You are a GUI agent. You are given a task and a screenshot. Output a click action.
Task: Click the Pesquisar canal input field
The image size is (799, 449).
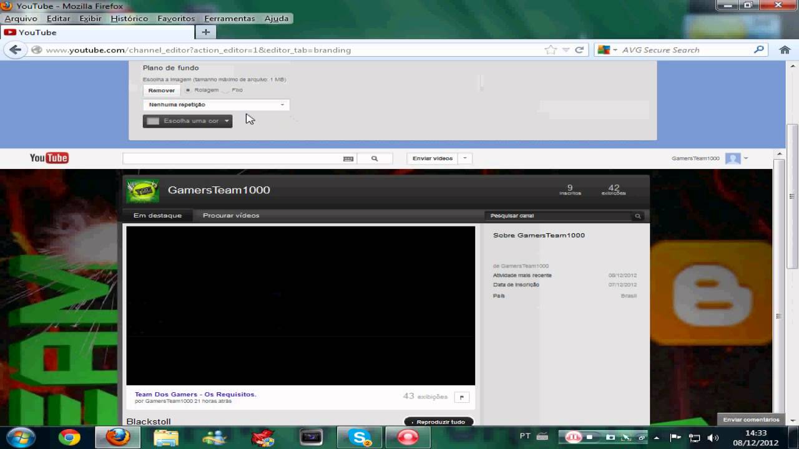click(559, 216)
